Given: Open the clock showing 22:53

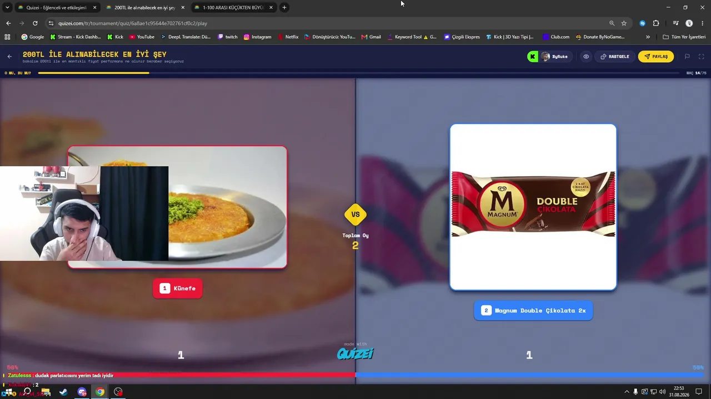Looking at the screenshot, I should coord(679,392).
